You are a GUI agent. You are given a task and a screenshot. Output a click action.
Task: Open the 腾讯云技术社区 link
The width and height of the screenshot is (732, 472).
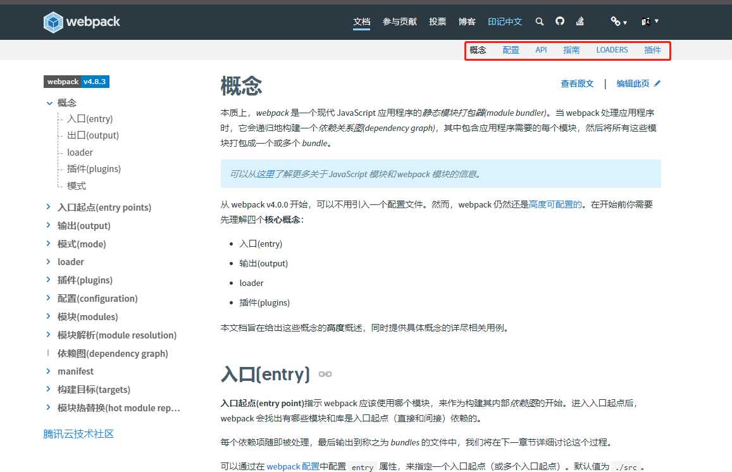(x=78, y=433)
